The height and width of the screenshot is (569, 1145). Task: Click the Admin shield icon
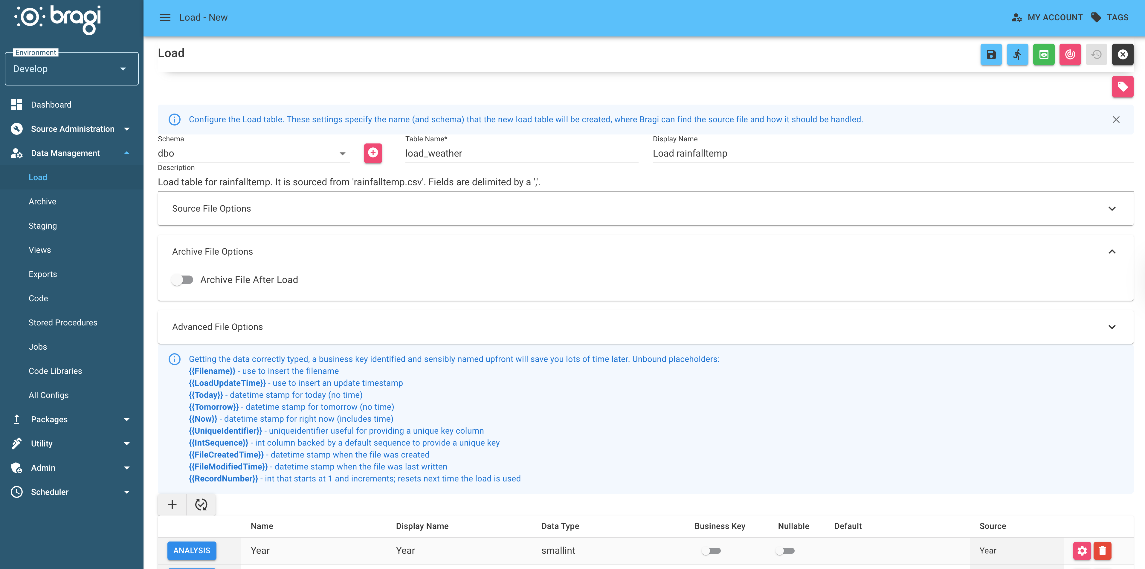click(x=16, y=468)
